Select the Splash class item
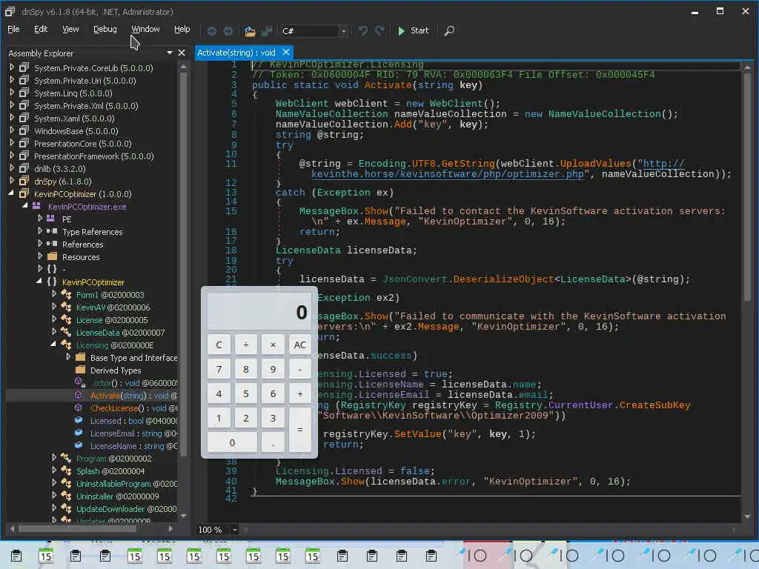 [x=110, y=470]
